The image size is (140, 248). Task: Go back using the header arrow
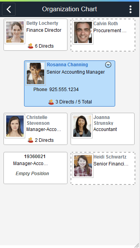[x=9, y=9]
